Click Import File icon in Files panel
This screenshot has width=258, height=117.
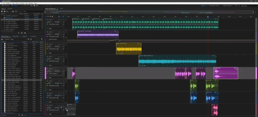tap(5, 11)
